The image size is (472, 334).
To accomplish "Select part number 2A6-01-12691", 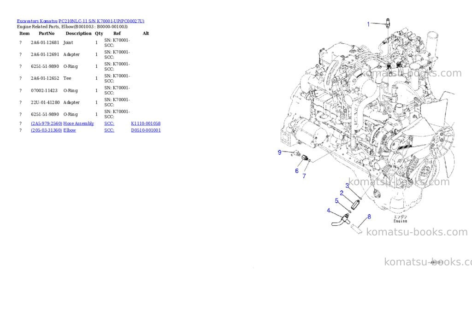I will click(45, 54).
